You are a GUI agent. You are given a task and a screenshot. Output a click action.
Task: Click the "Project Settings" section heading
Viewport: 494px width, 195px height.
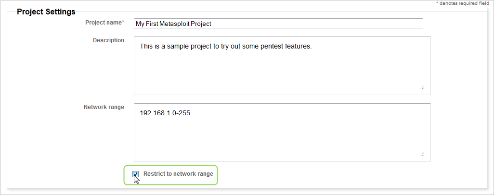click(46, 12)
